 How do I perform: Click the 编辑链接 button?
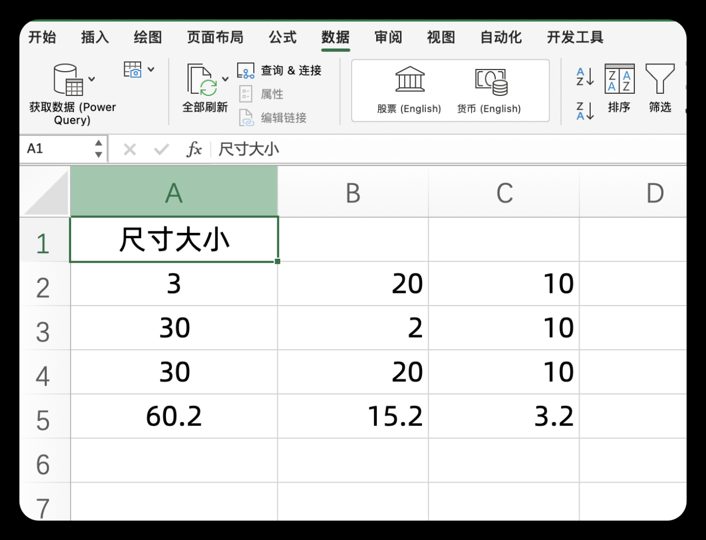click(272, 117)
